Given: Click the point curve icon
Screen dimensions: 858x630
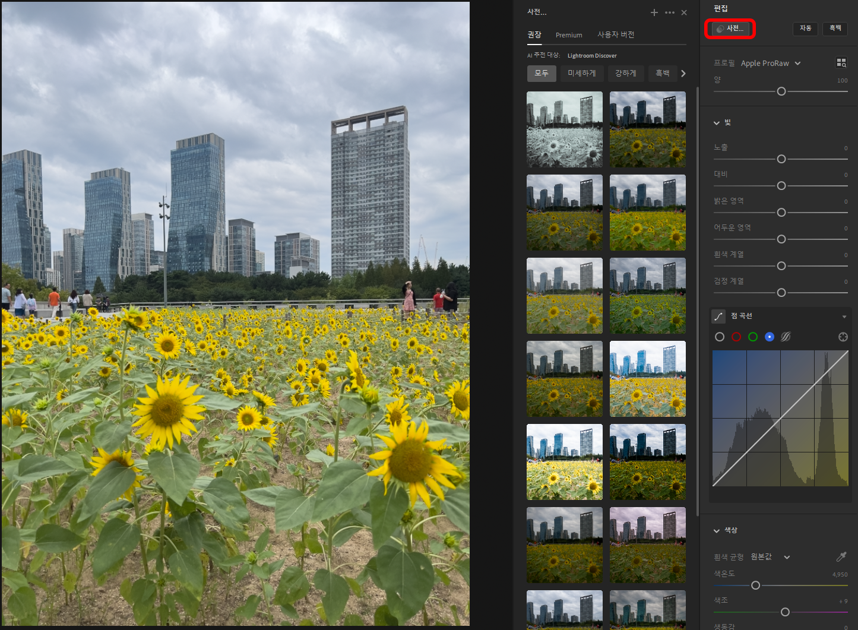Looking at the screenshot, I should tap(718, 316).
